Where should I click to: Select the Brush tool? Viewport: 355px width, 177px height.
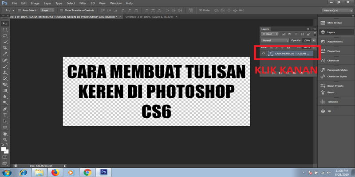coord(5,67)
